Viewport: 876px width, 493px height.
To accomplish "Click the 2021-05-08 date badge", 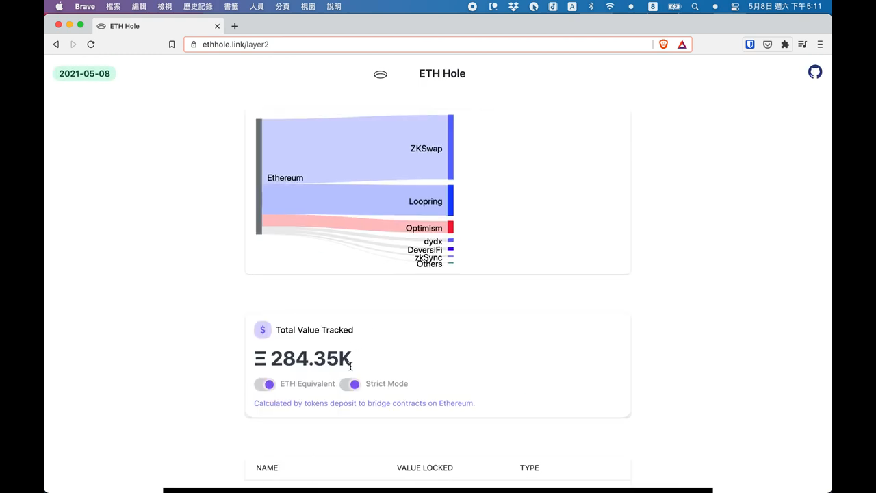I will click(84, 73).
